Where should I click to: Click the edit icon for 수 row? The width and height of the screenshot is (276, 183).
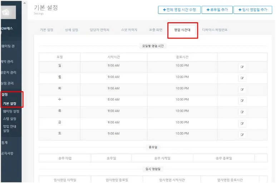click(242, 101)
